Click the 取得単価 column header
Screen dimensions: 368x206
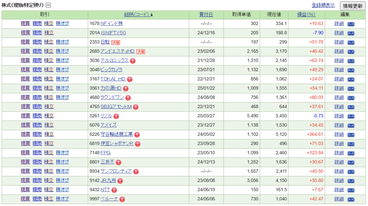[241, 15]
